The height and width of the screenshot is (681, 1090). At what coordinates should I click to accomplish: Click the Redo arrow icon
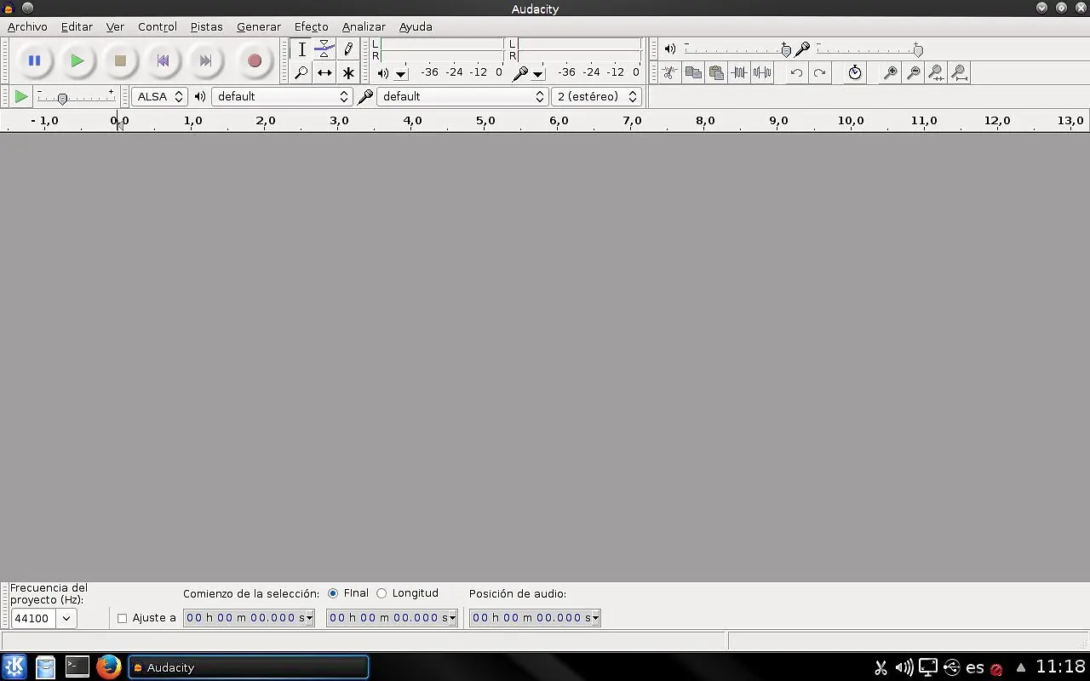click(x=819, y=73)
